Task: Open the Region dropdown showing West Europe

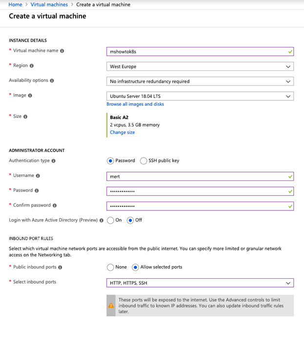Action: pyautogui.click(x=200, y=67)
